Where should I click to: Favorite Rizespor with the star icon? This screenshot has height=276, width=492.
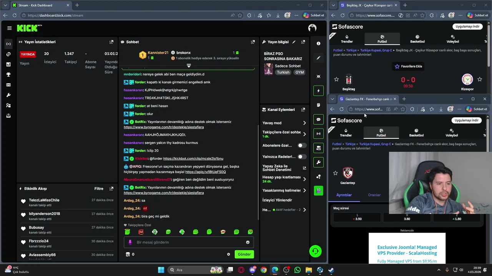[x=479, y=79]
